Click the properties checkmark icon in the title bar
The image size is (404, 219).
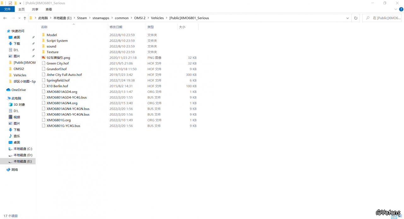click(x=10, y=3)
